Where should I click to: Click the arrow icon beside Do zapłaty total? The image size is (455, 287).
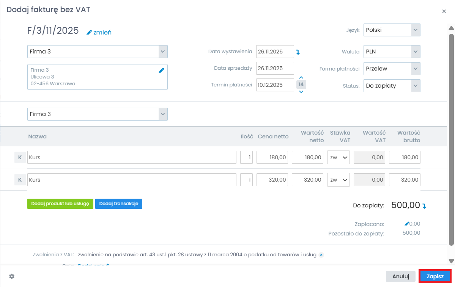424,206
